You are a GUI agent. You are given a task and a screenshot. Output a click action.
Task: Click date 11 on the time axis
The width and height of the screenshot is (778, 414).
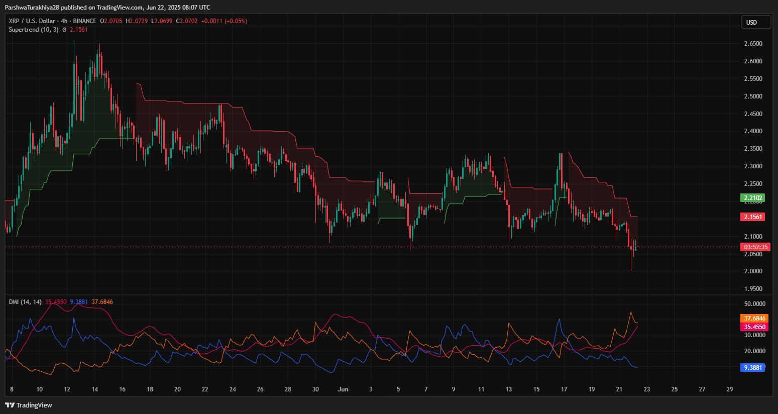[481, 389]
